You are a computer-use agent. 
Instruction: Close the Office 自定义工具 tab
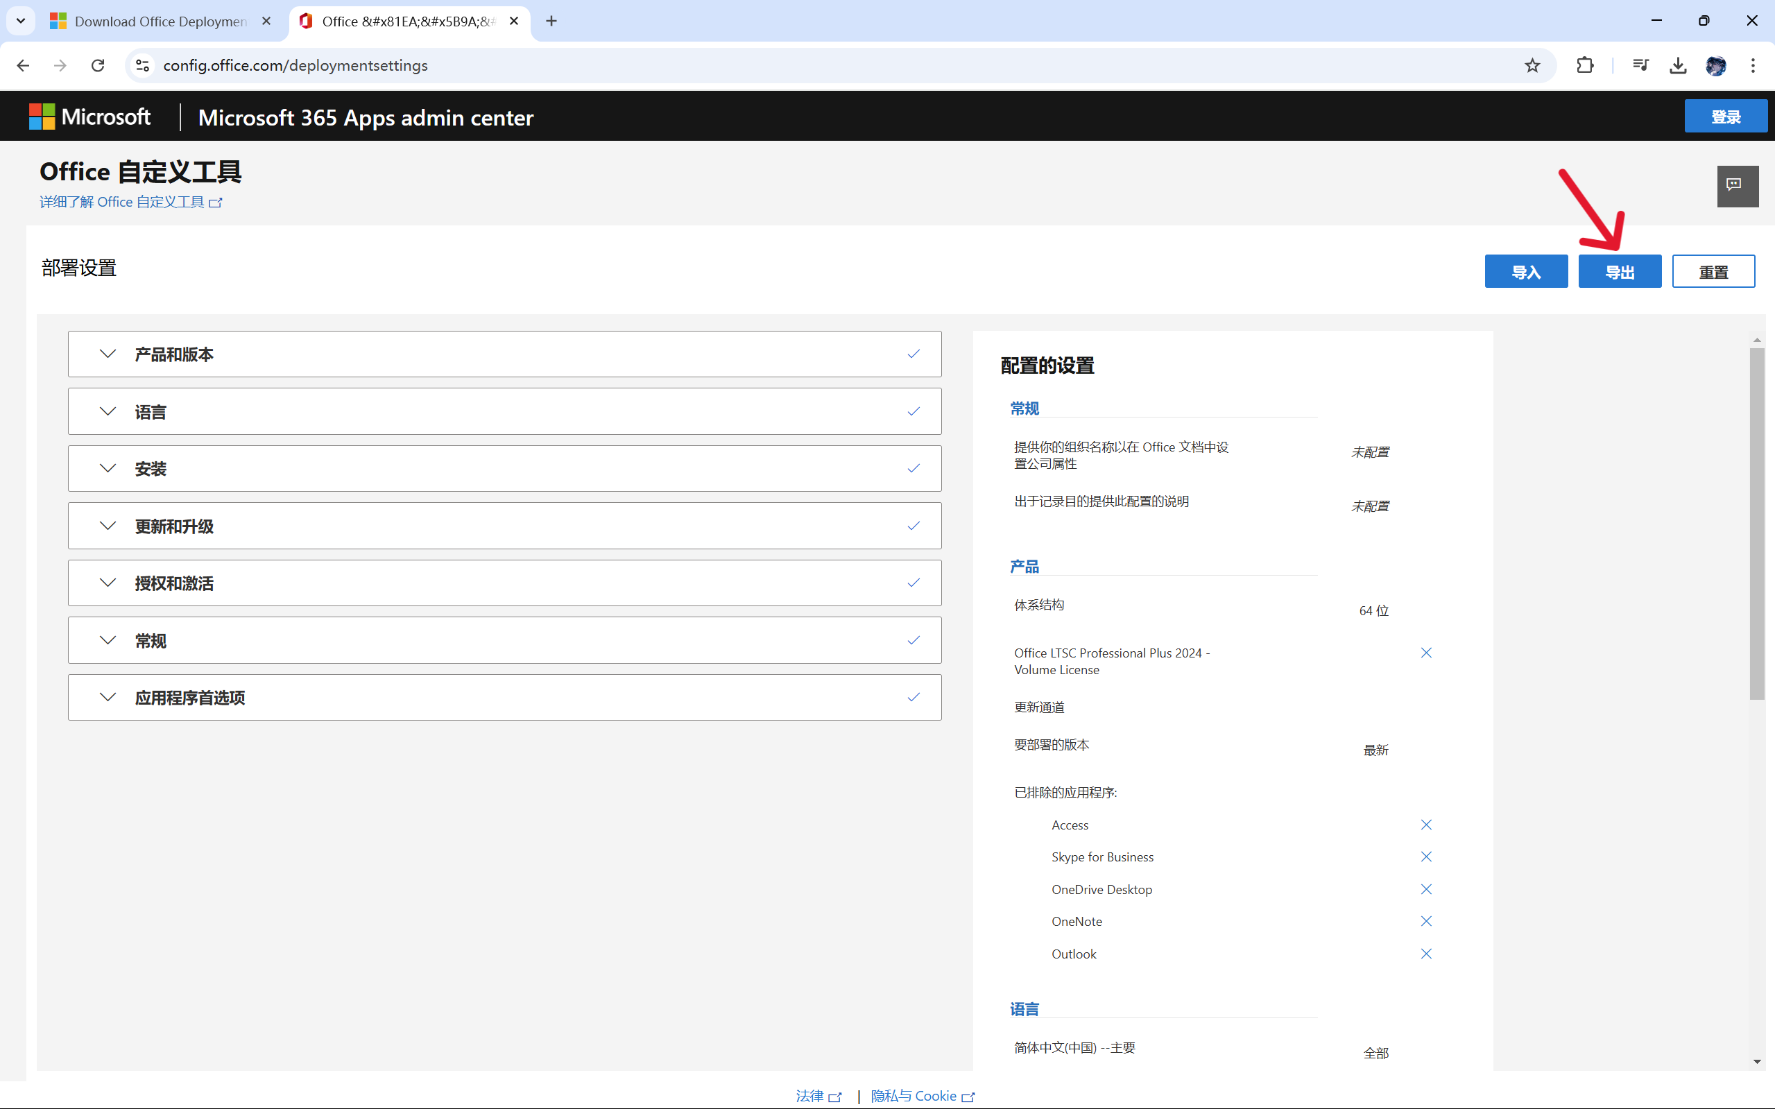point(514,22)
